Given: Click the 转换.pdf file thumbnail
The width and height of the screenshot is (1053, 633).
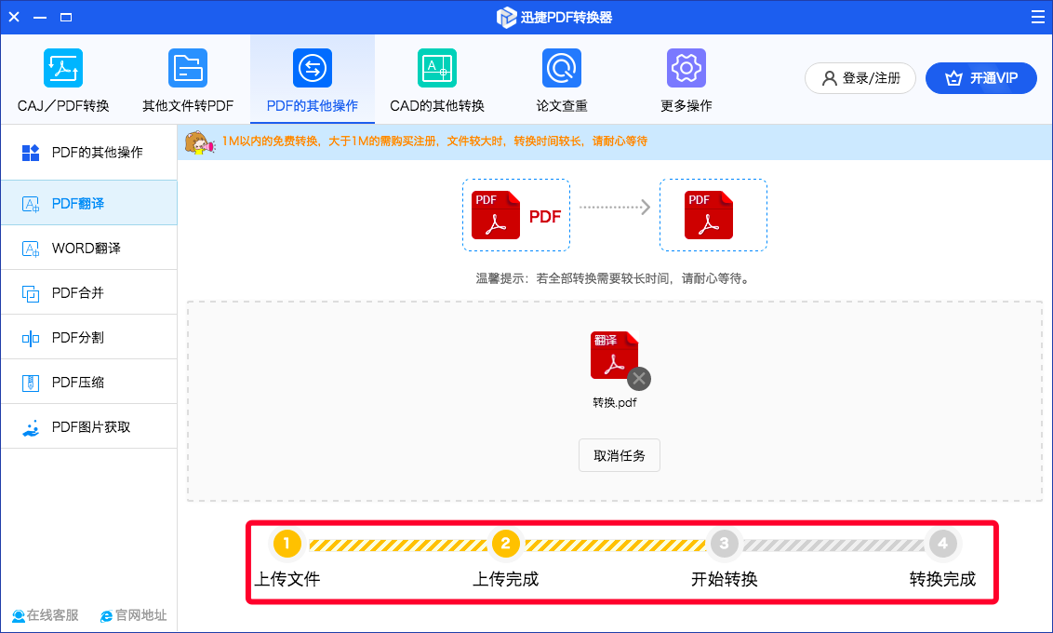Looking at the screenshot, I should pos(614,356).
